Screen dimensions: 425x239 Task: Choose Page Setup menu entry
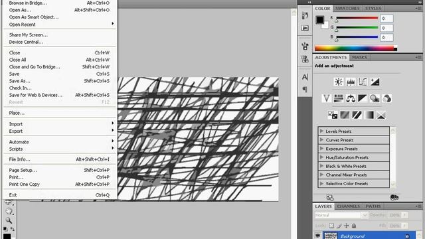click(x=60, y=170)
